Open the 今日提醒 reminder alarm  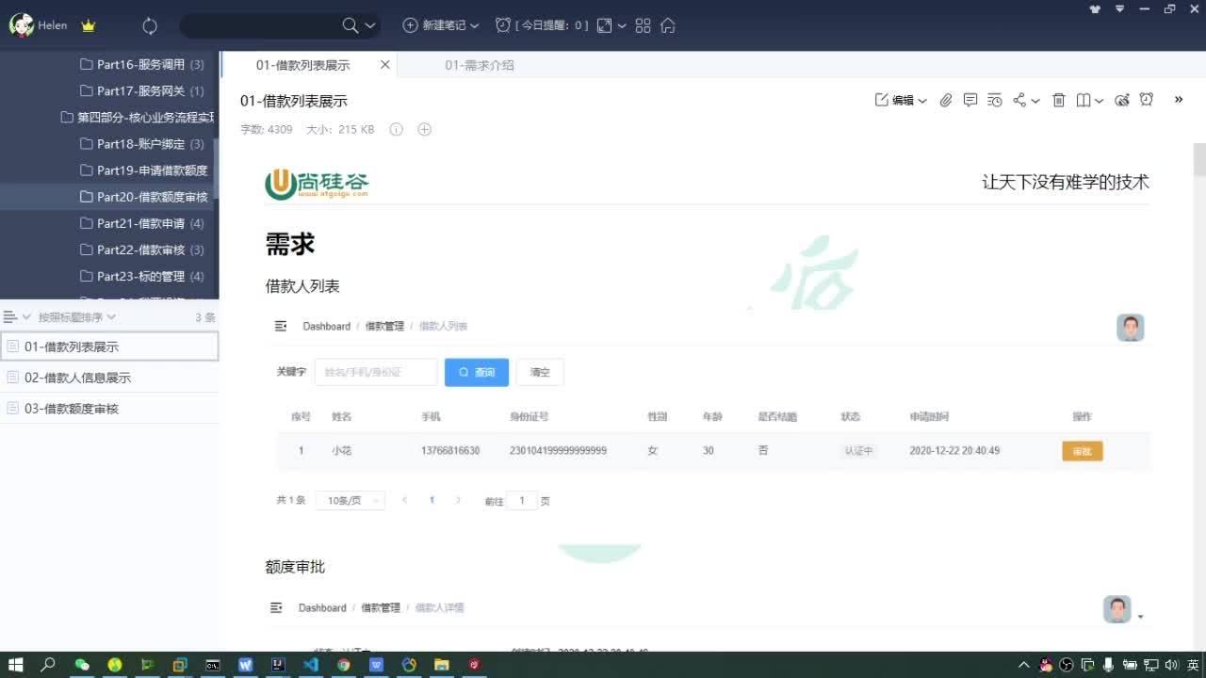click(x=542, y=25)
